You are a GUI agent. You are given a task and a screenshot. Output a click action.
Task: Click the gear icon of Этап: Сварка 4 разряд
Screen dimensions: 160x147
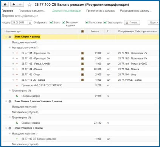pos(10,101)
